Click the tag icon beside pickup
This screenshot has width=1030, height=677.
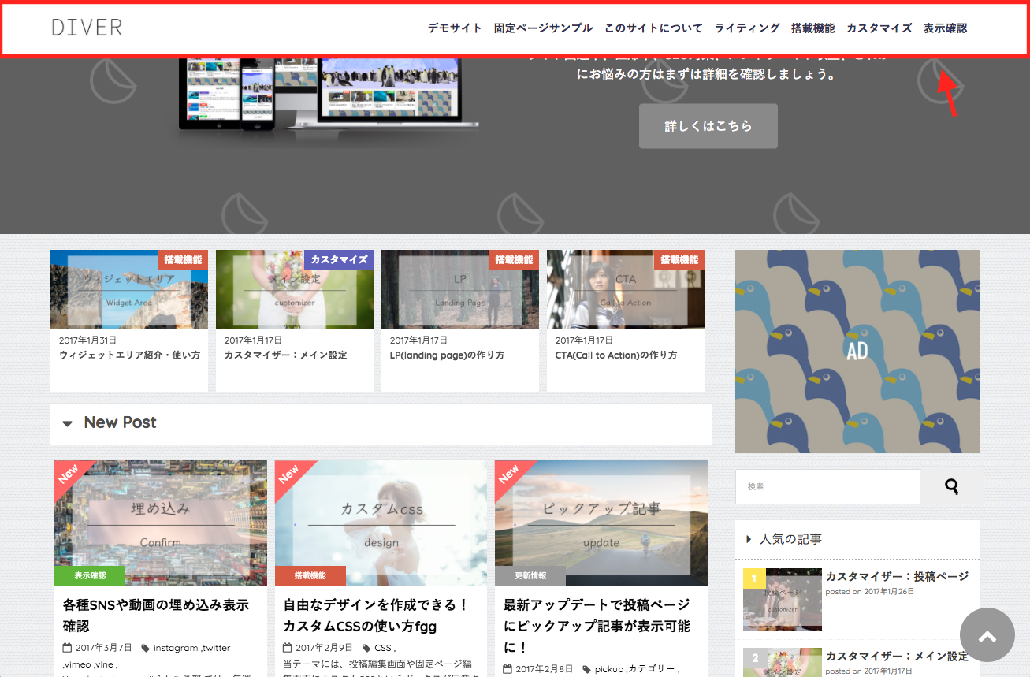587,669
